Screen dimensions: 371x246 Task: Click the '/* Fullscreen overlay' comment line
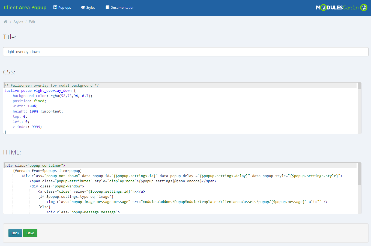point(52,85)
